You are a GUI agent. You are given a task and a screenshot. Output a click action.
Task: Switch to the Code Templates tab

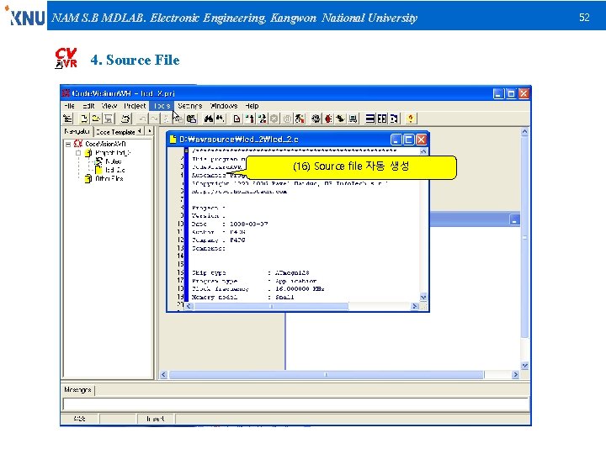click(x=115, y=132)
